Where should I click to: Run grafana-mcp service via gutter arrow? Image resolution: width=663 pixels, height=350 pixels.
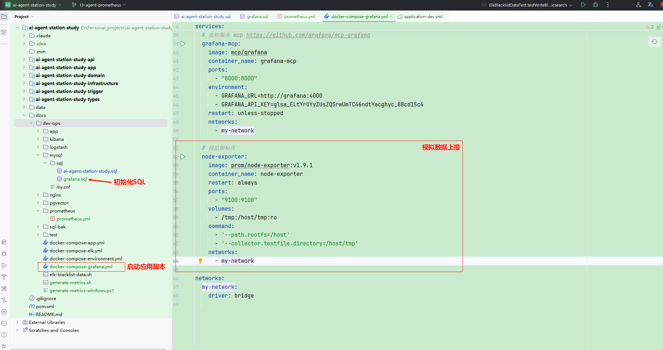(183, 44)
